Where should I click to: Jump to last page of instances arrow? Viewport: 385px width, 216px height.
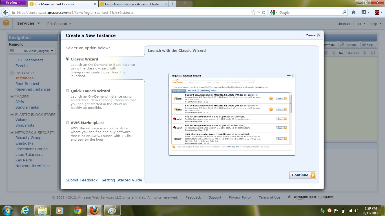tap(373, 53)
